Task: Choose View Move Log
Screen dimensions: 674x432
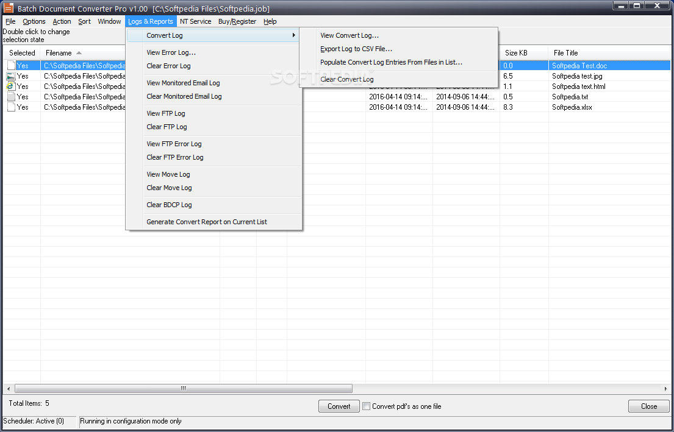Action: click(x=168, y=174)
